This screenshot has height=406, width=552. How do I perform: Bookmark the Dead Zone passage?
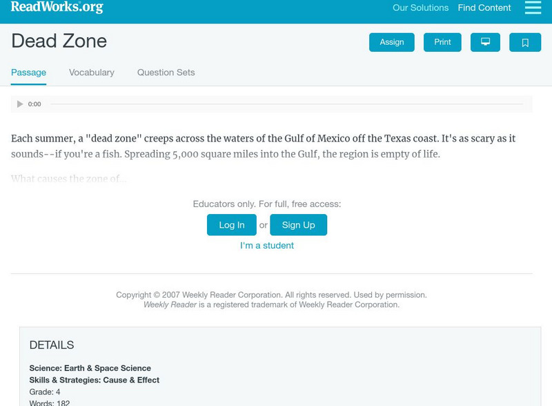pyautogui.click(x=526, y=42)
